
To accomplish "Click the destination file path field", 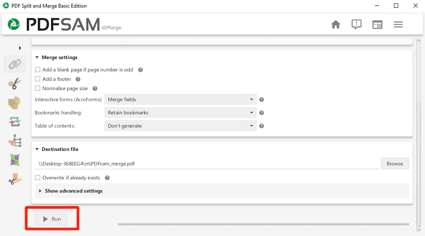I will [207, 164].
